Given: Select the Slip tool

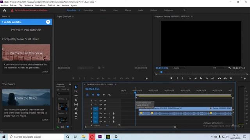Looking at the screenshot, I should click(76, 105).
